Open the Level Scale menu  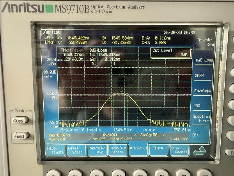click(77, 150)
